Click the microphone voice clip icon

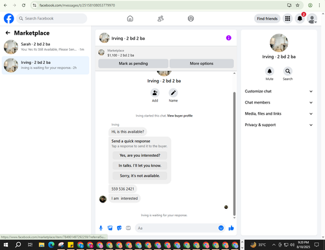coord(101,228)
